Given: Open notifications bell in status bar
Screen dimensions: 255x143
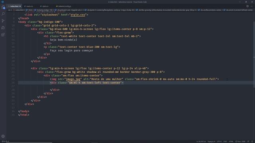Looking at the screenshot, I should pos(252,141).
